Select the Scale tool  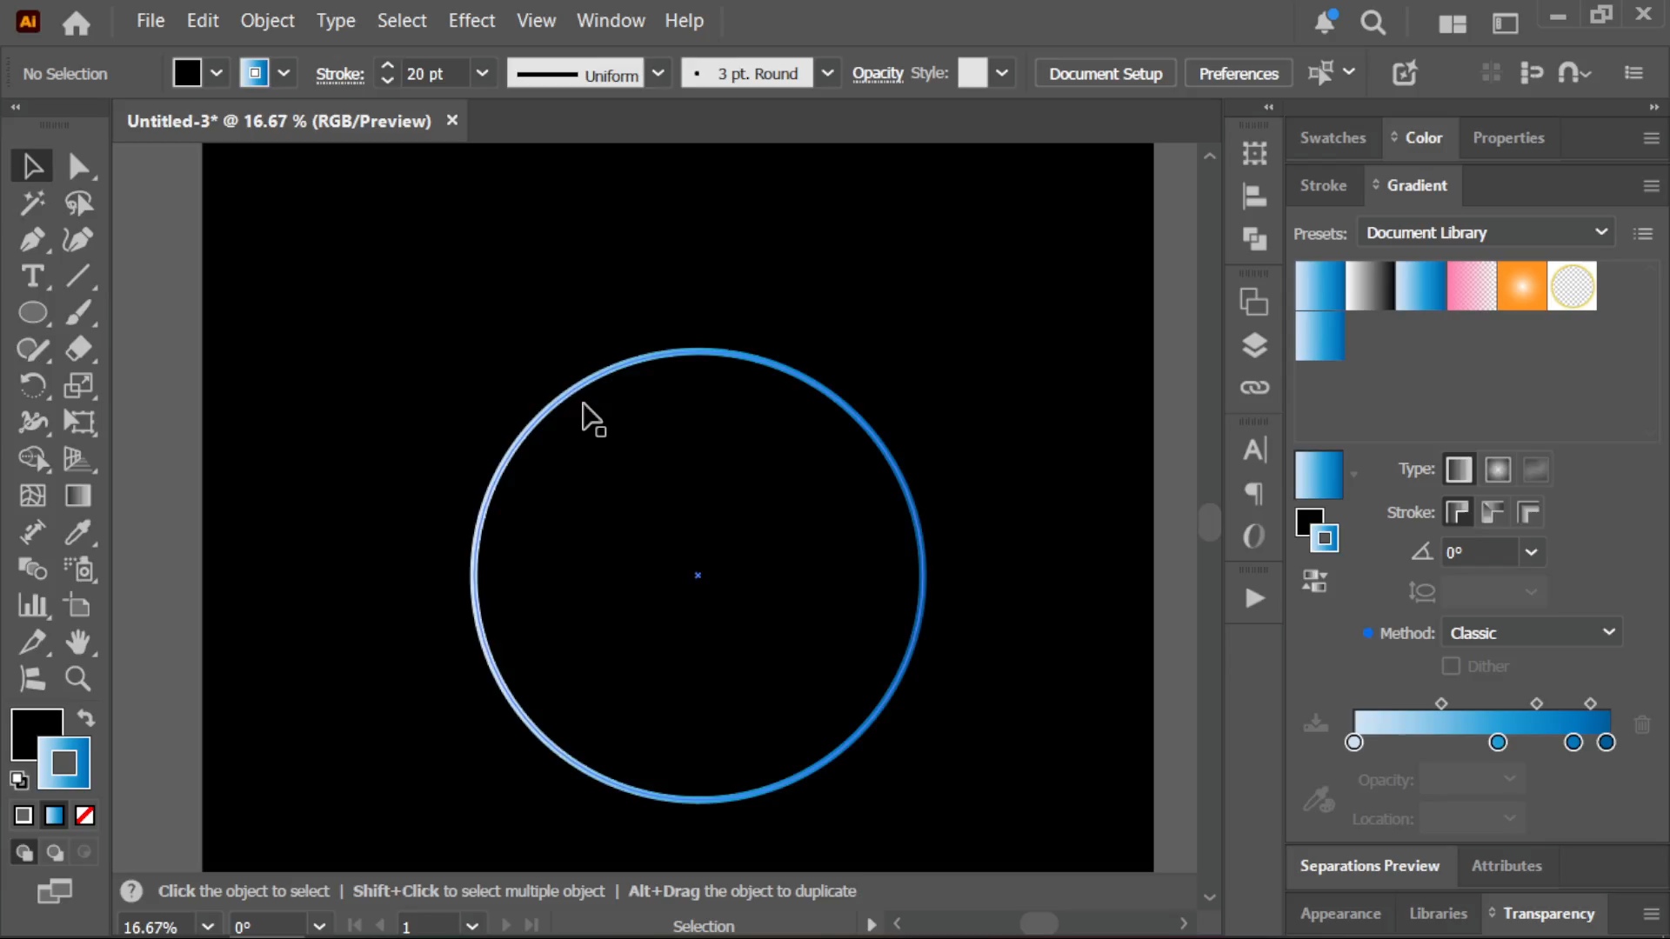[78, 386]
